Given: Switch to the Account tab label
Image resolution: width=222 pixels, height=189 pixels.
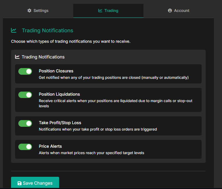Looking at the screenshot, I should tap(182, 11).
